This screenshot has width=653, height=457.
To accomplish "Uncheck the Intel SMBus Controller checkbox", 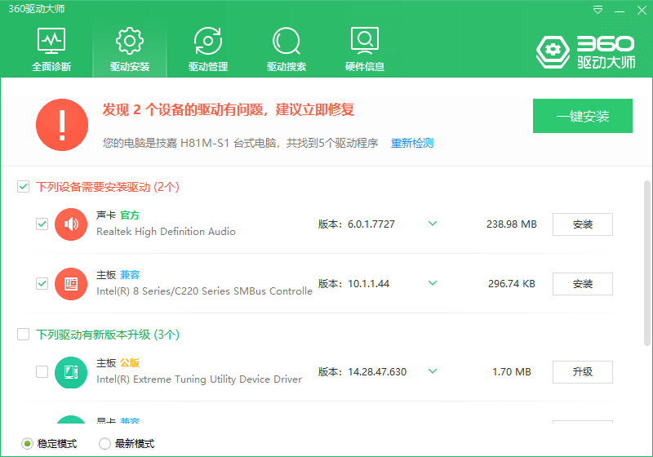I will click(42, 284).
